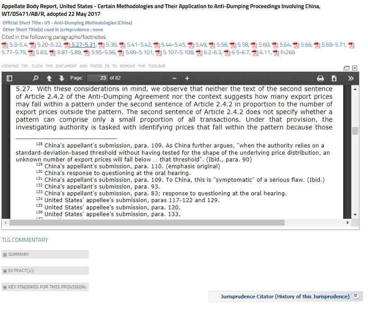Open paragraphs 5.87-5.89 link
The height and width of the screenshot is (311, 368).
tap(69, 52)
